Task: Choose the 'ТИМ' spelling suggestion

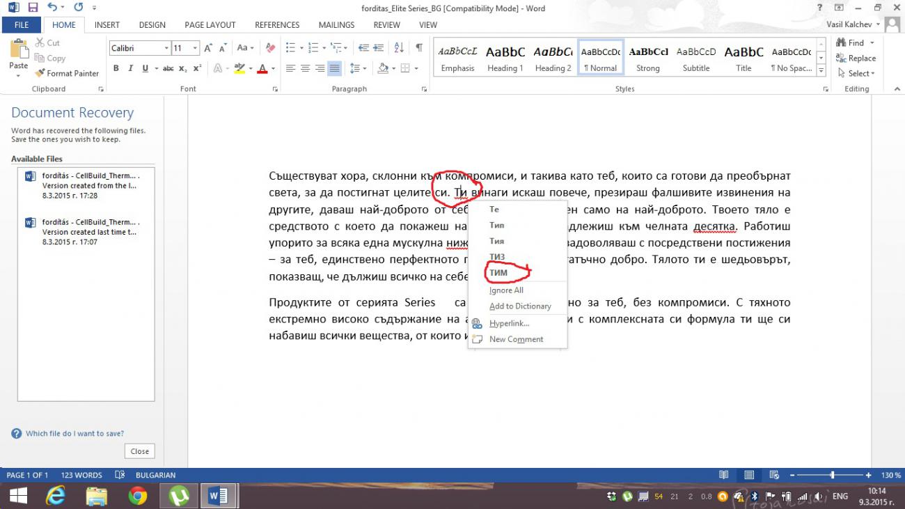Action: [x=498, y=272]
